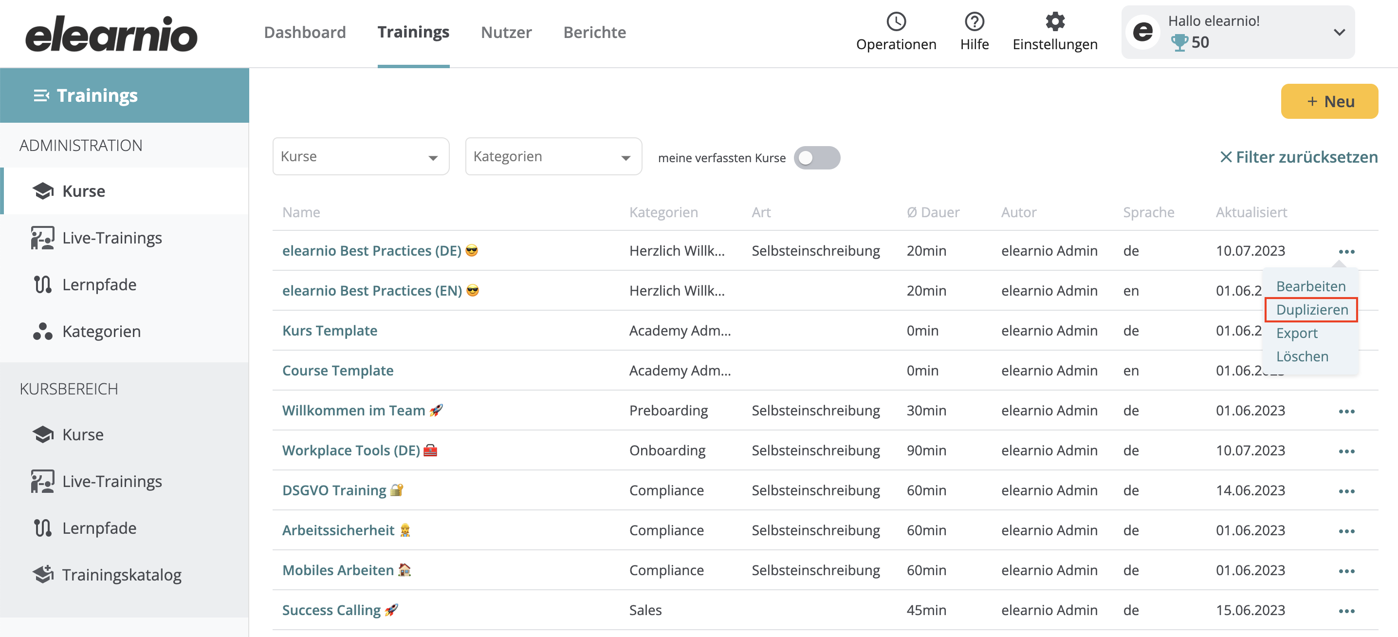Click the 'Hallo elearnio!' greeting text

(1214, 20)
